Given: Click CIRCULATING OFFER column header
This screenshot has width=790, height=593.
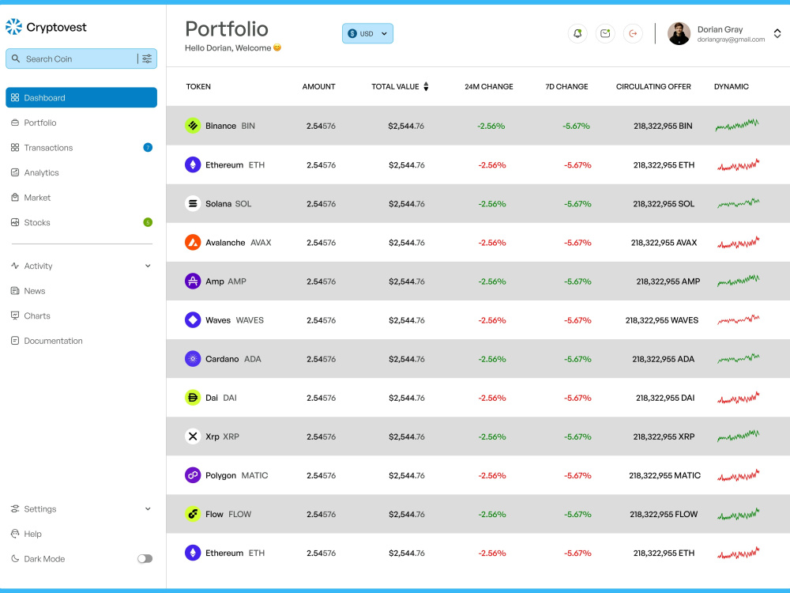Looking at the screenshot, I should tap(653, 87).
